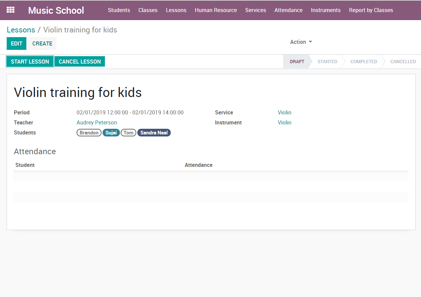Click the Music School brand title

click(56, 10)
